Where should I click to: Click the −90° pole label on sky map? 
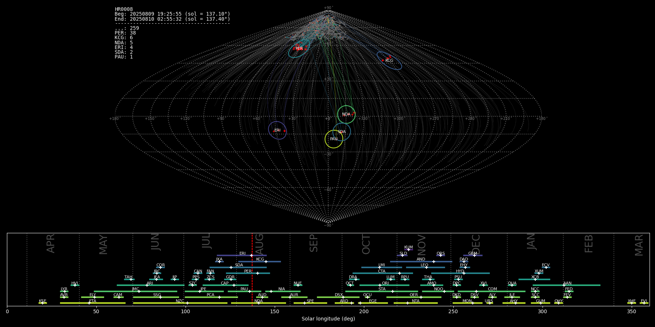[328, 226]
